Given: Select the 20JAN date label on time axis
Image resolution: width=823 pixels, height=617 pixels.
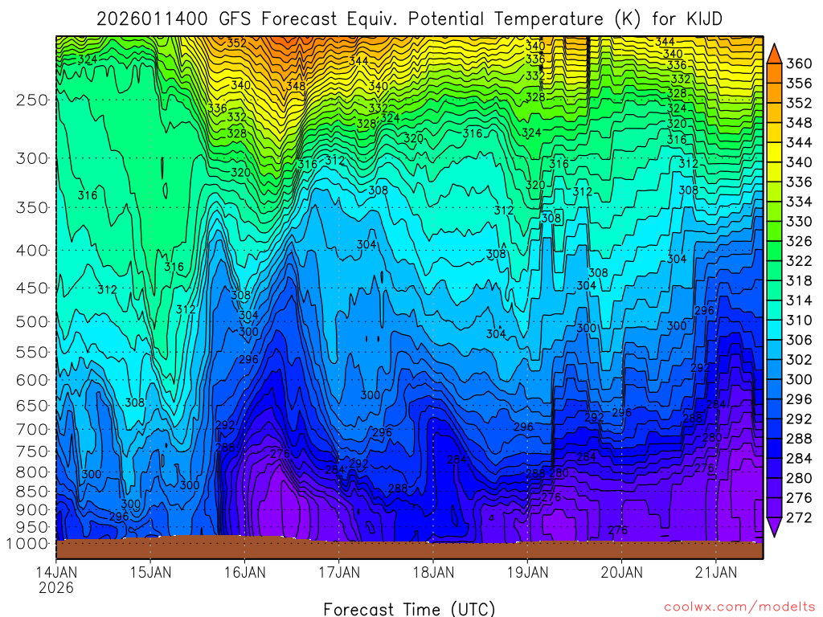Looking at the screenshot, I should coord(622,572).
